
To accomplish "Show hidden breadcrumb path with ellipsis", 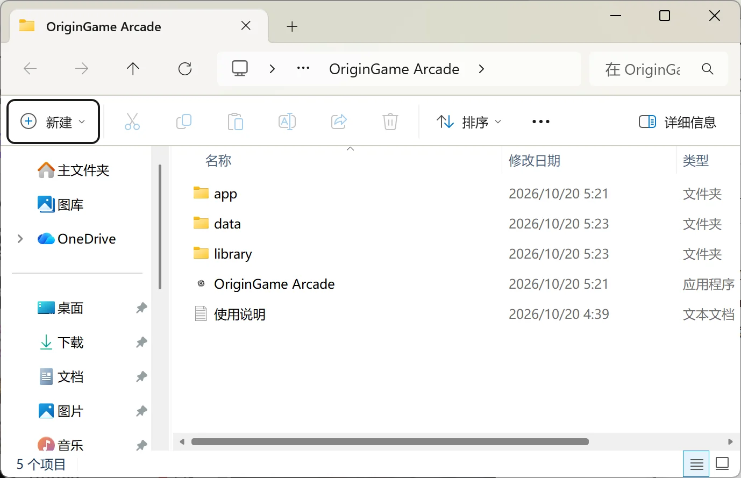I will coord(303,68).
